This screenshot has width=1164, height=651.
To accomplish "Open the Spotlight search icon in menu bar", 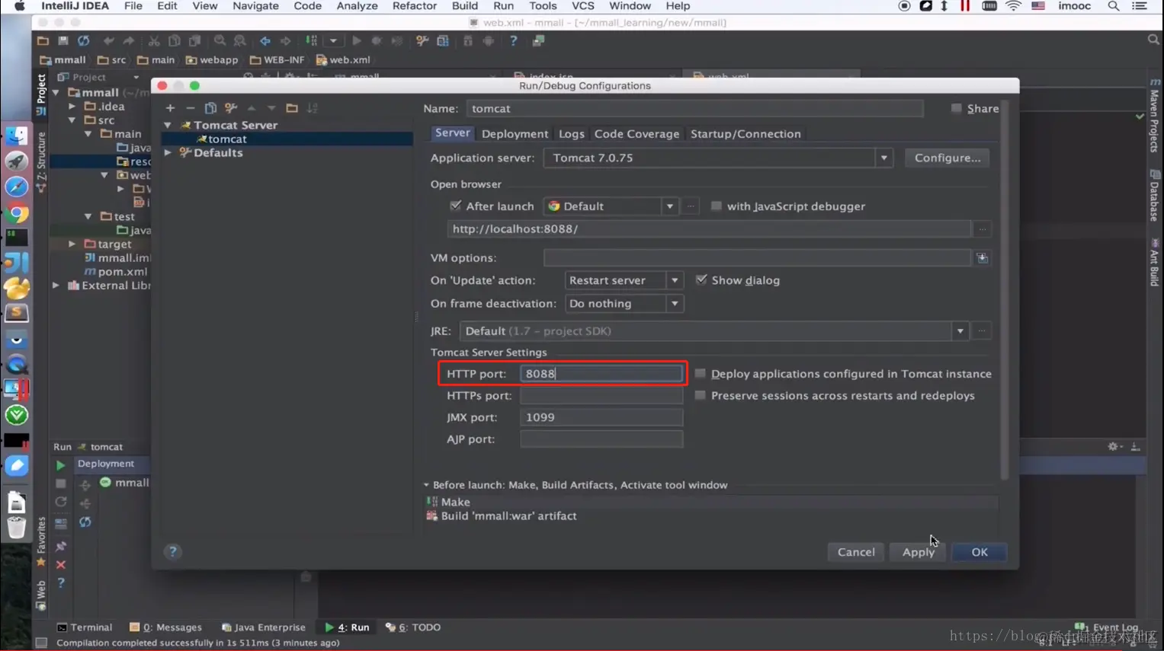I will pos(1114,6).
